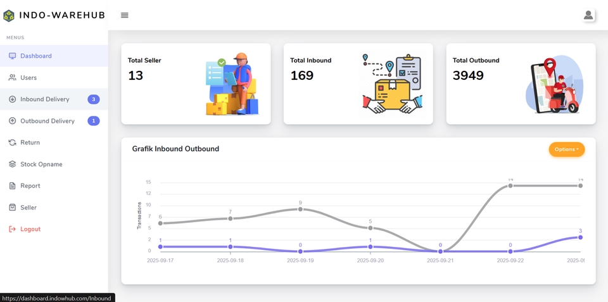Click the gray data point labeled 9
Screen dimensions: 608x302
300,209
